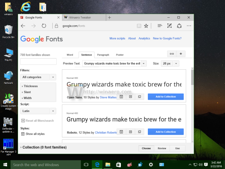Viewport: 225px width, 169px height.
Task: Open the Share icon in Edge toolbar
Action: click(179, 26)
